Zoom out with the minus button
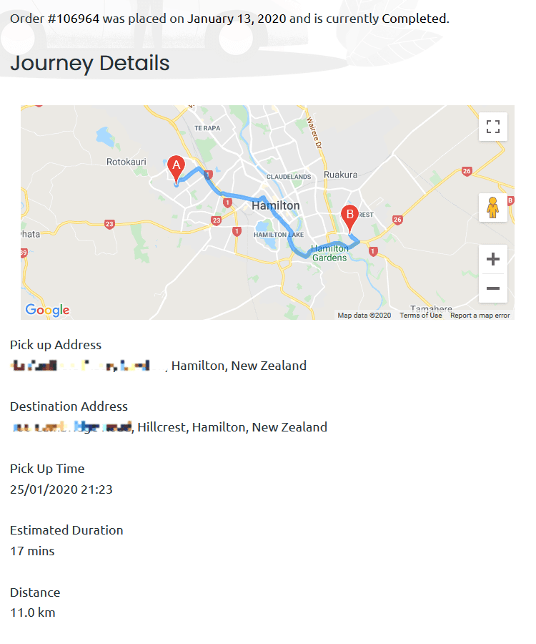Screen dimensions: 536x644 492,288
